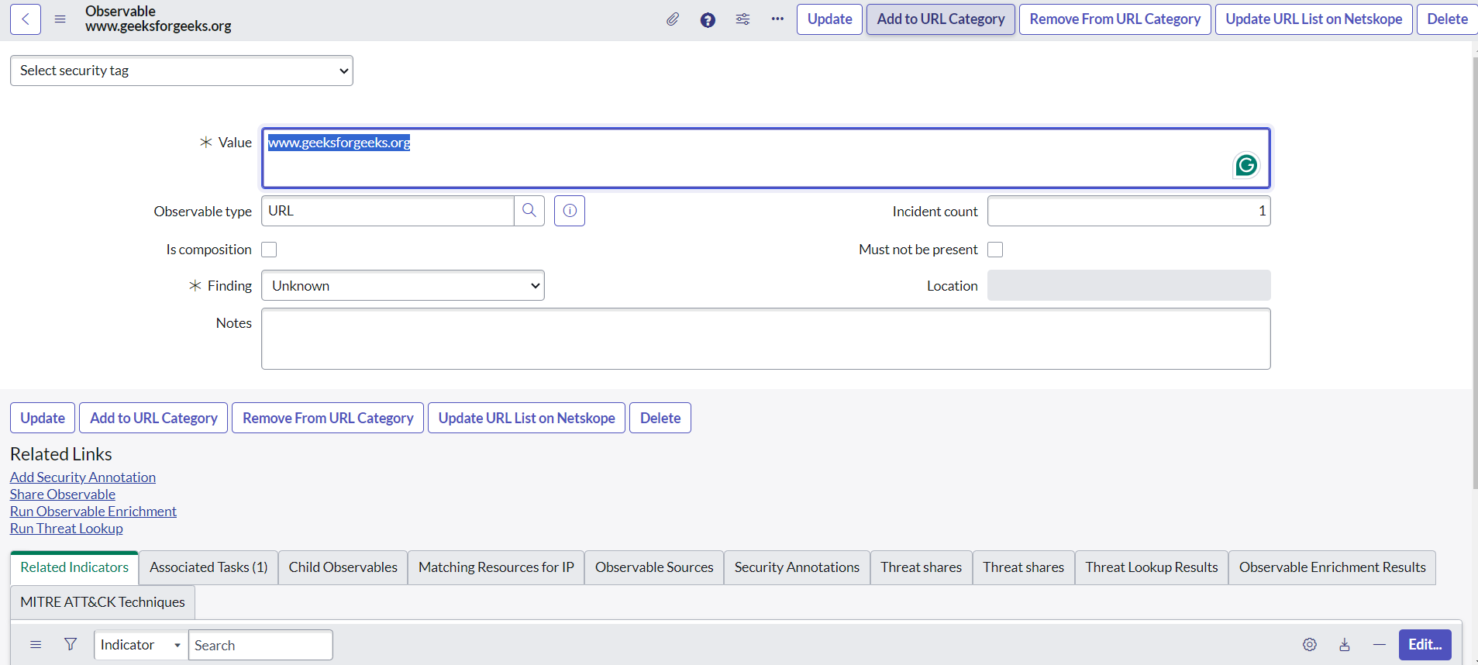Focus the Observable type input field
1478x665 pixels.
[x=388, y=211]
